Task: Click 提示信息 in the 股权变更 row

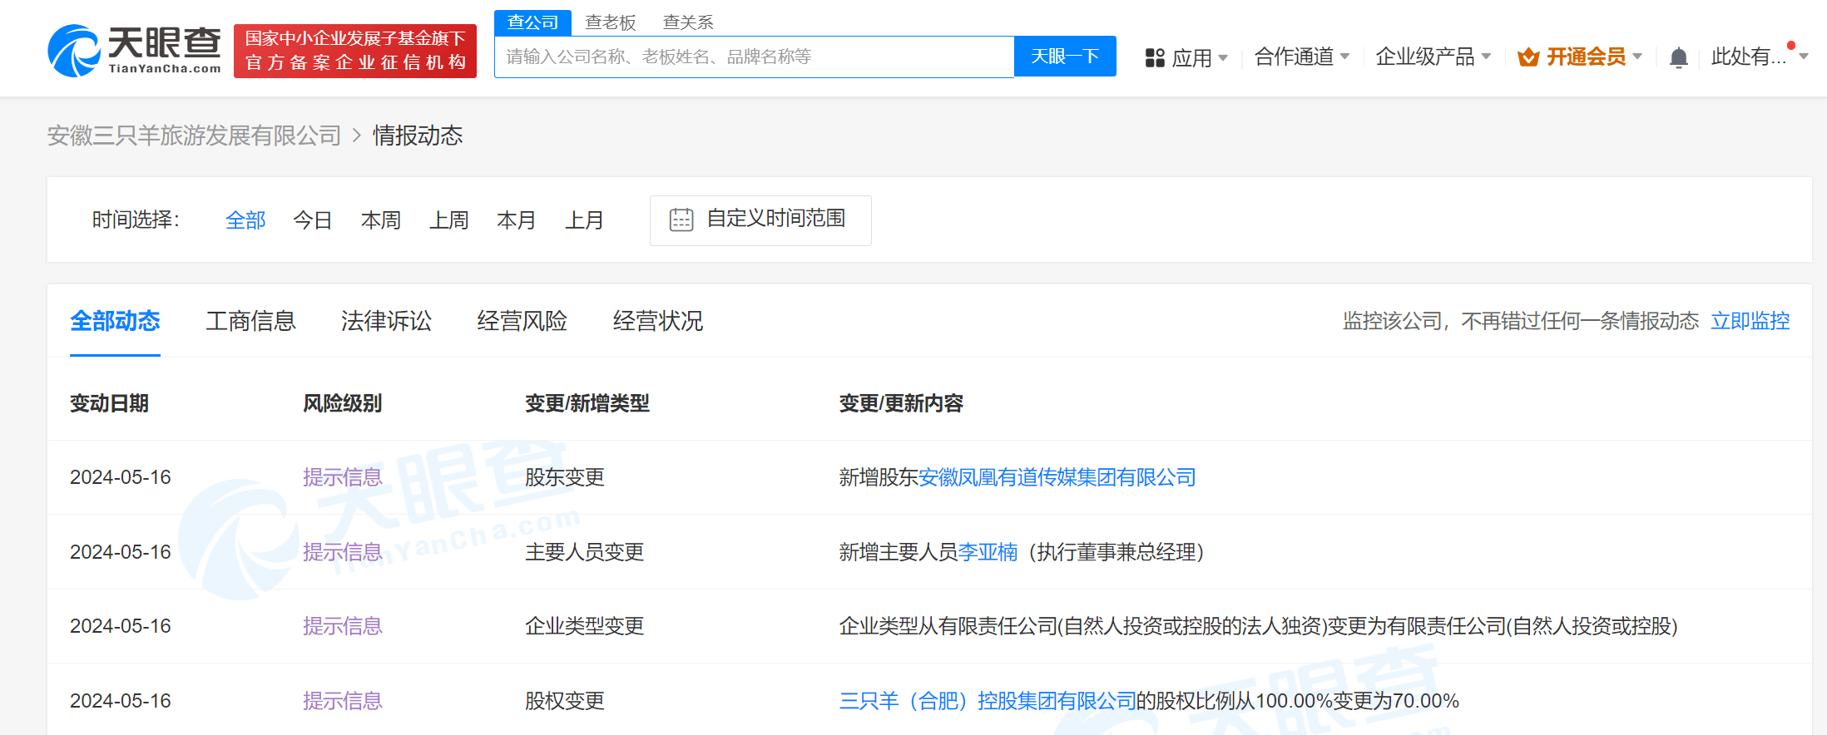Action: (x=342, y=701)
